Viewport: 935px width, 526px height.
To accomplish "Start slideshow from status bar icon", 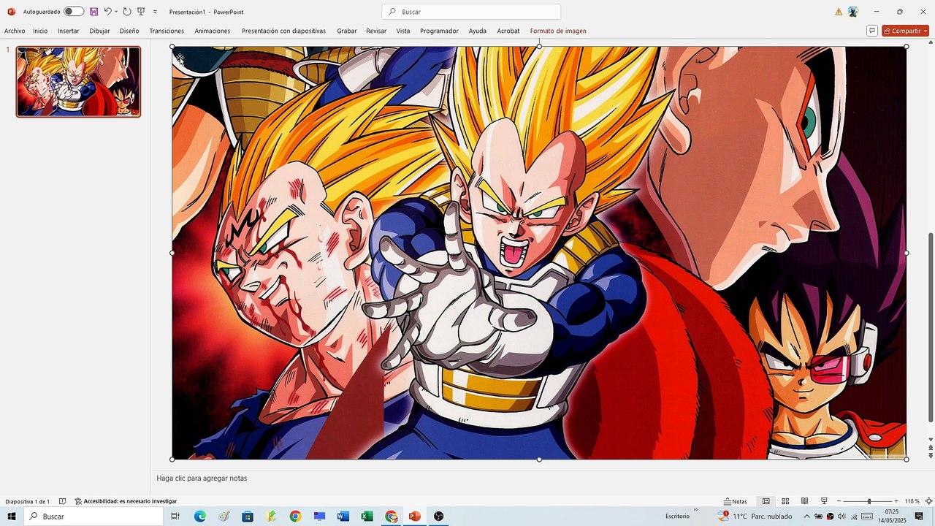I will (824, 501).
